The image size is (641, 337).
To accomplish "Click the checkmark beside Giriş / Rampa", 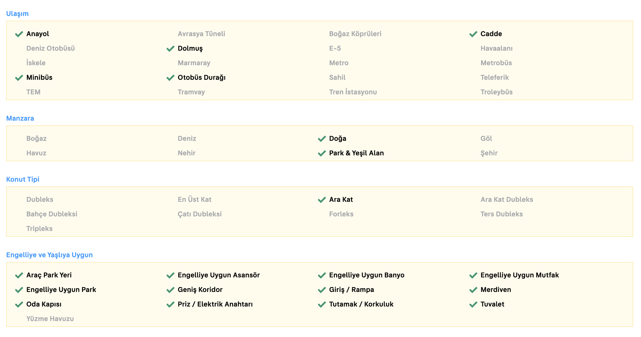I will pos(322,290).
